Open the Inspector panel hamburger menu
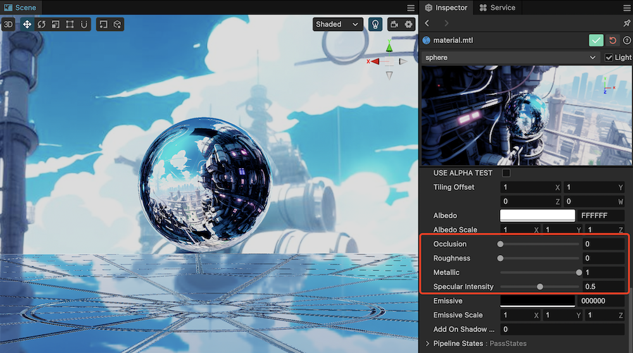633x353 pixels. point(626,8)
